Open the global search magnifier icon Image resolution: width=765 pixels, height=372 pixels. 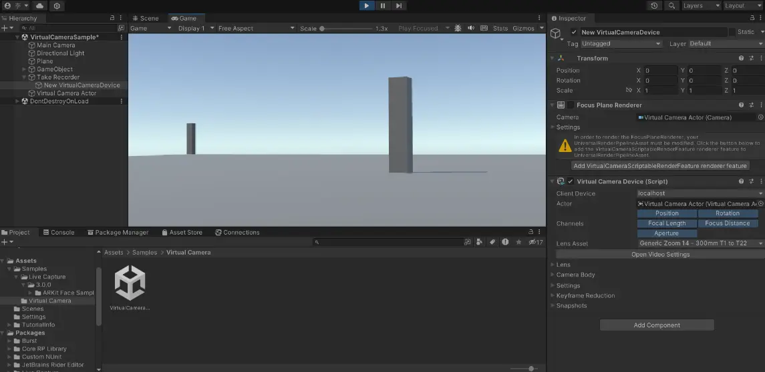pos(672,6)
